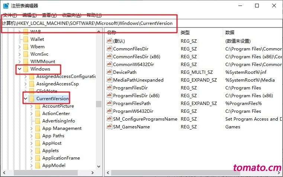Open the 查看(V) menu
The image size is (283, 177).
coord(49,15)
